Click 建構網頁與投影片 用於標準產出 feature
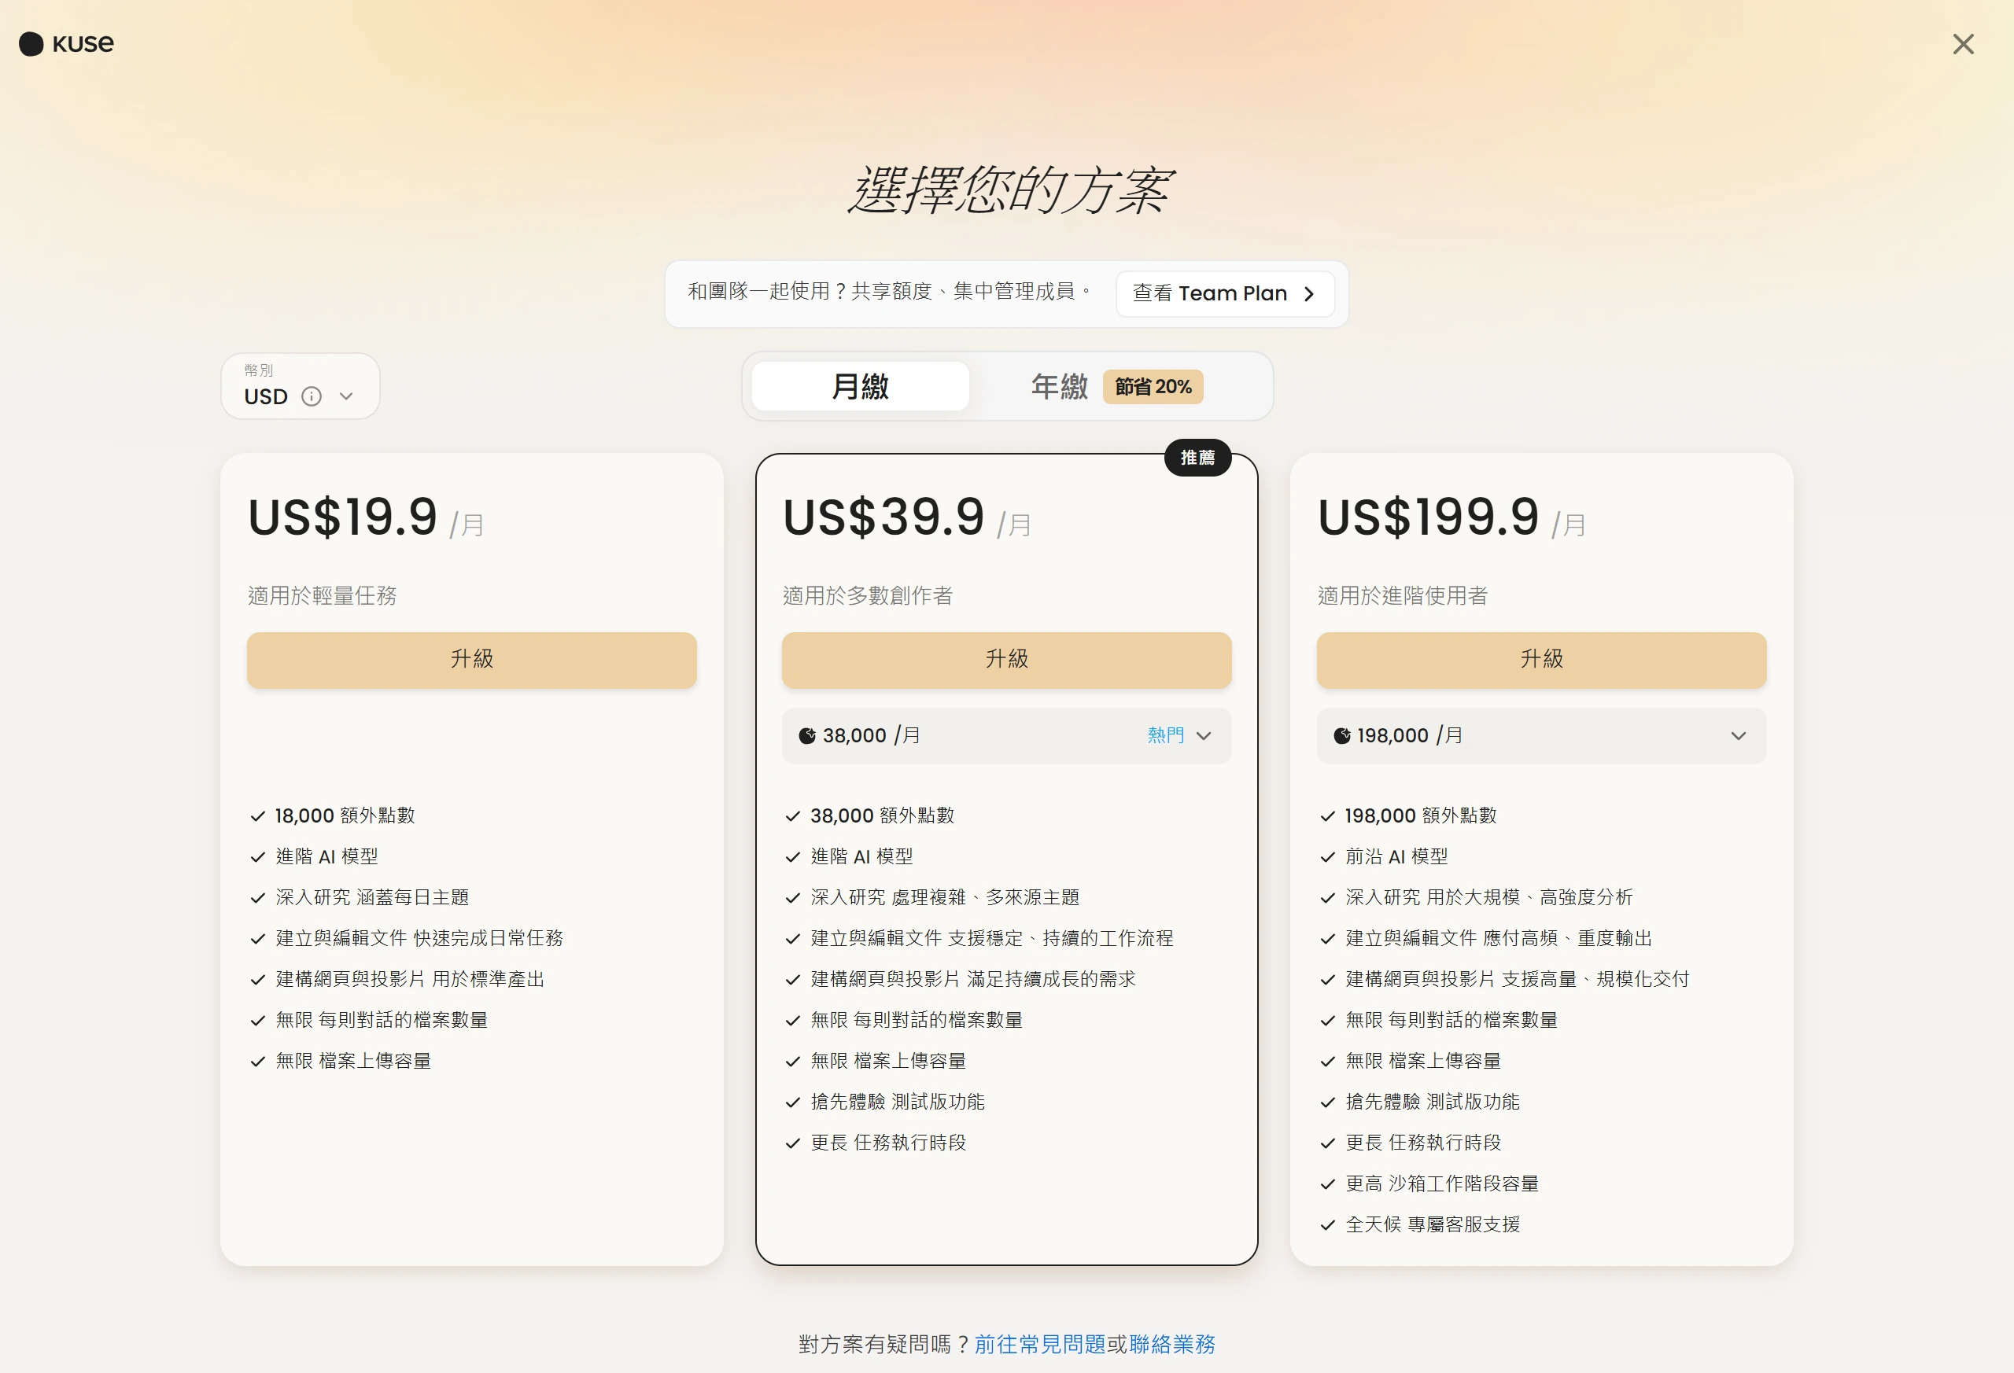The width and height of the screenshot is (2014, 1373). (410, 979)
